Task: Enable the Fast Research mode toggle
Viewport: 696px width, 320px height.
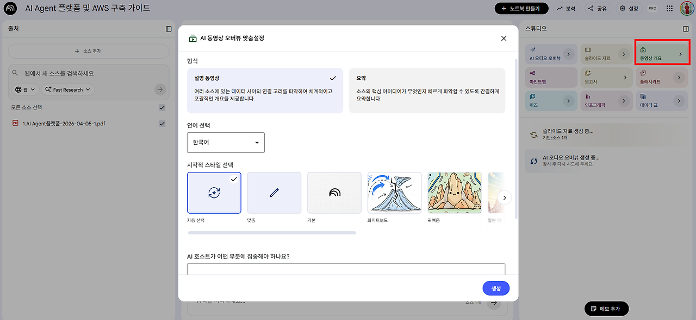Action: (x=67, y=89)
